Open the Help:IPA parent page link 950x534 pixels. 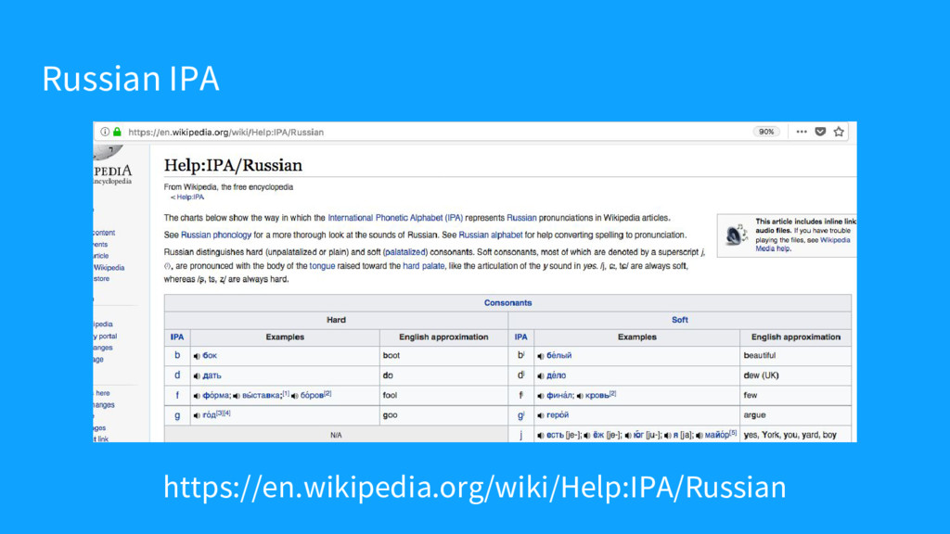[x=190, y=197]
